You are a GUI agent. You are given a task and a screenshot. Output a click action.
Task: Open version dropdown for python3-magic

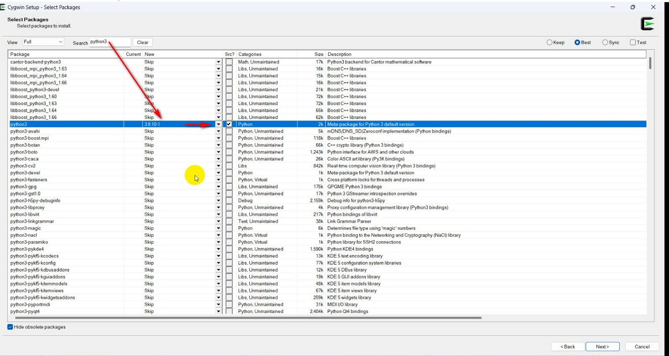(218, 228)
